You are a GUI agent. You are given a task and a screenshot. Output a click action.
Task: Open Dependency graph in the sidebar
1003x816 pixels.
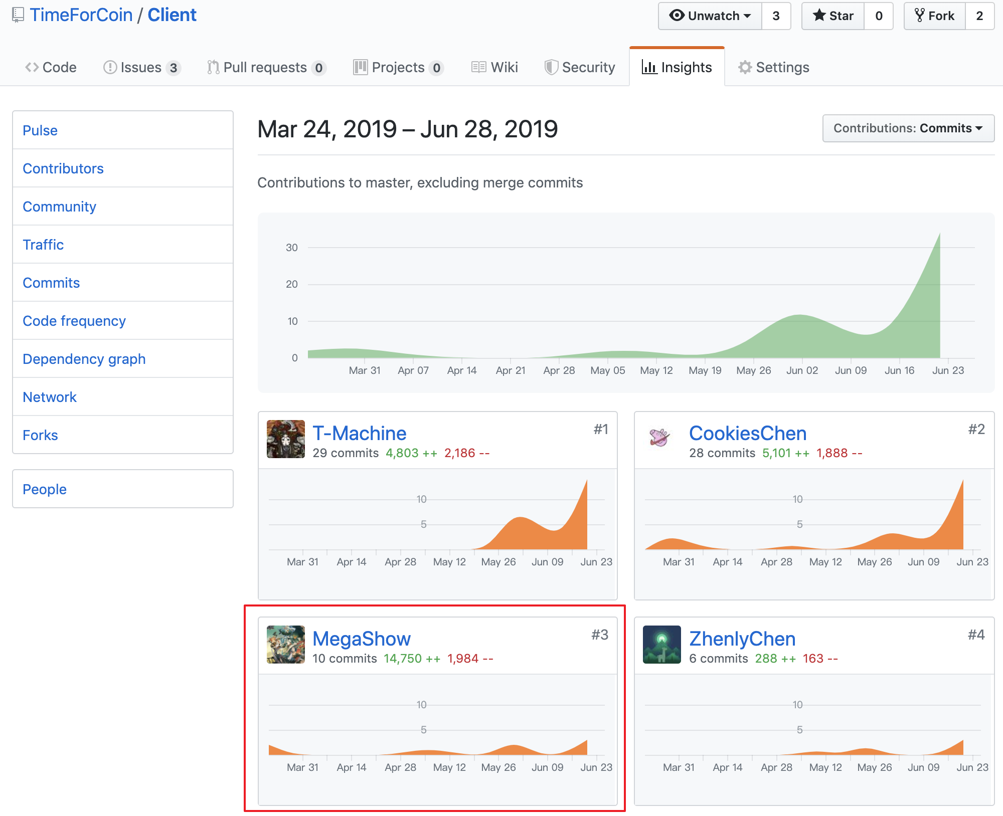(x=123, y=359)
